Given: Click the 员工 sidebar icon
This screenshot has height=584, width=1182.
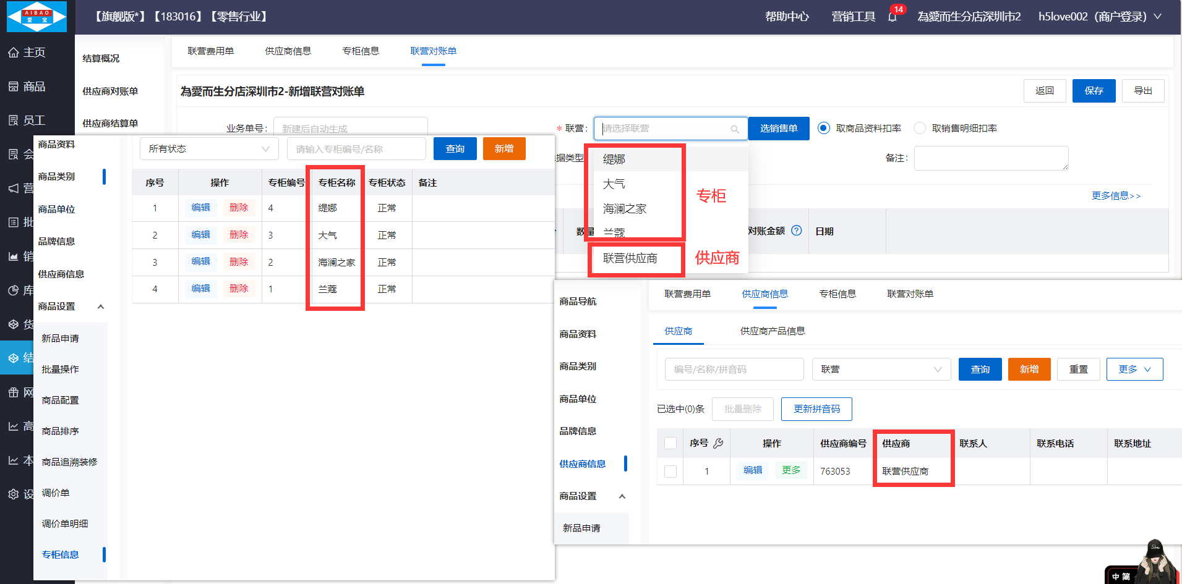Looking at the screenshot, I should [x=13, y=121].
